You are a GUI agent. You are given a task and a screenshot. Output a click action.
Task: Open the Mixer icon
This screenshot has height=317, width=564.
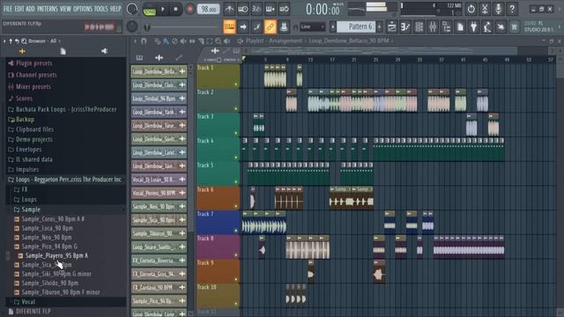(x=433, y=26)
